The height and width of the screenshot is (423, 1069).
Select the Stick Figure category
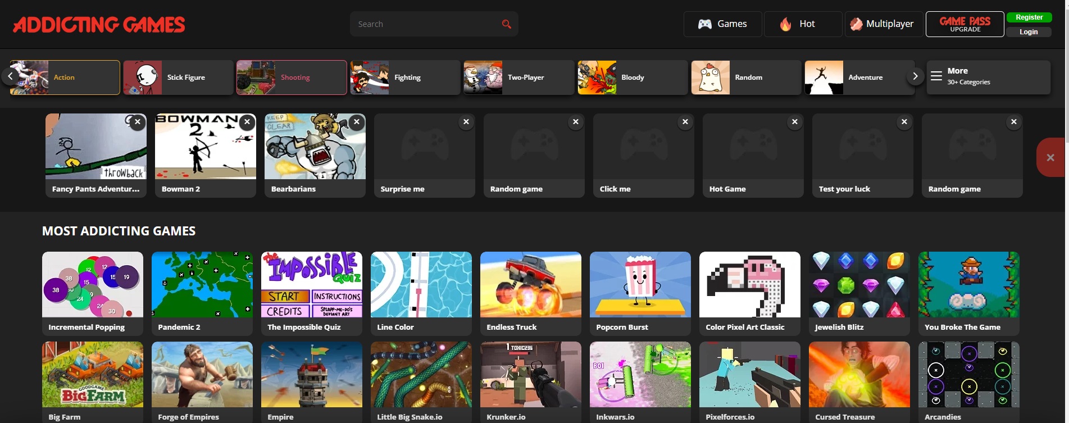(178, 78)
